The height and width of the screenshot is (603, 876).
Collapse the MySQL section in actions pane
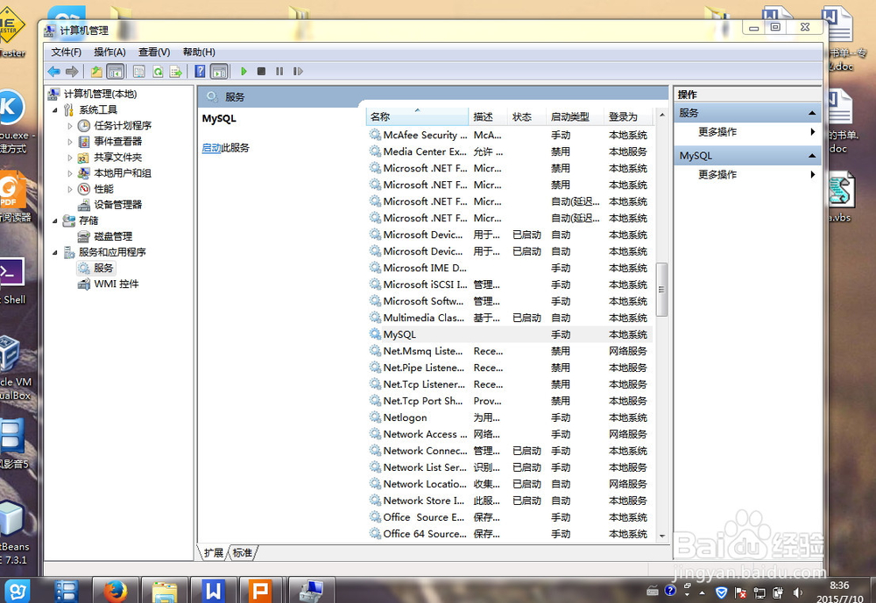[x=812, y=156]
